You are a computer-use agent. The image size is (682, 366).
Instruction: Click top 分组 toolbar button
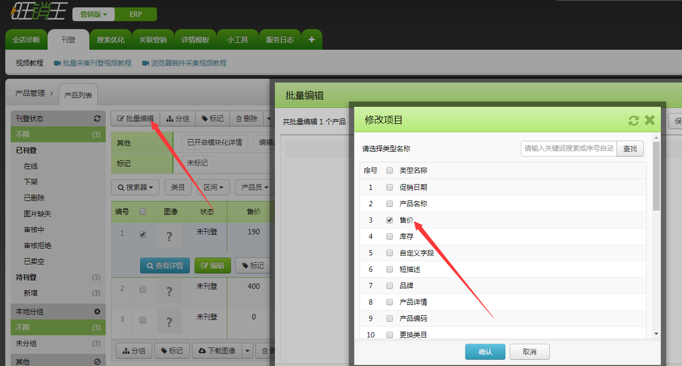click(x=178, y=119)
